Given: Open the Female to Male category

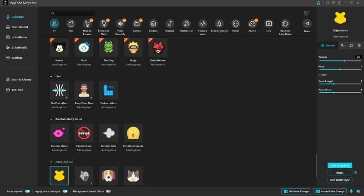Looking at the screenshot, I should click(x=104, y=24).
